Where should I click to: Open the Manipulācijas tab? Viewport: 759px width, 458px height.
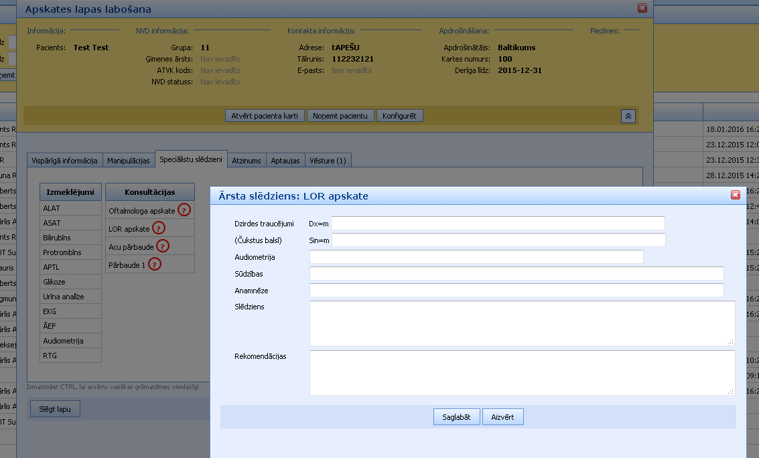coord(129,161)
